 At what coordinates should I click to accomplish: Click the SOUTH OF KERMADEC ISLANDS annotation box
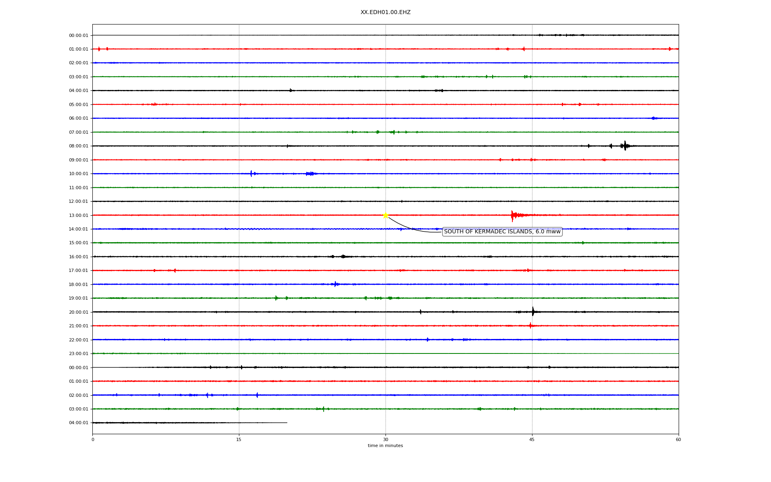click(502, 232)
